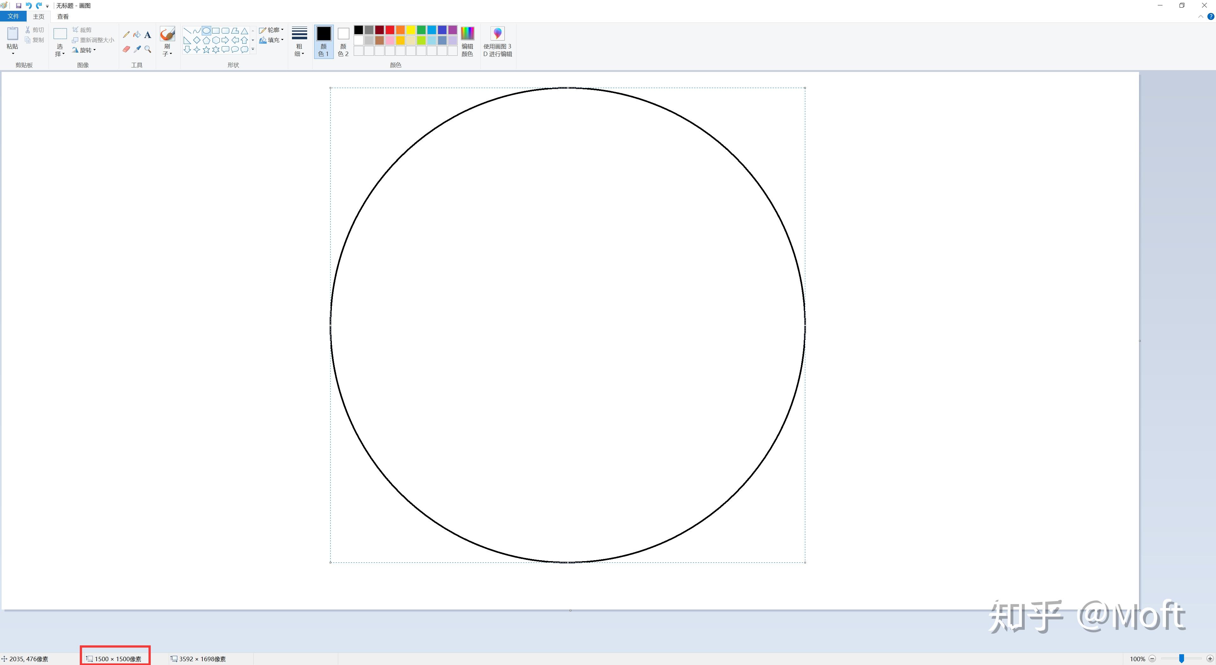Click the zoom in plus button

[1210, 658]
